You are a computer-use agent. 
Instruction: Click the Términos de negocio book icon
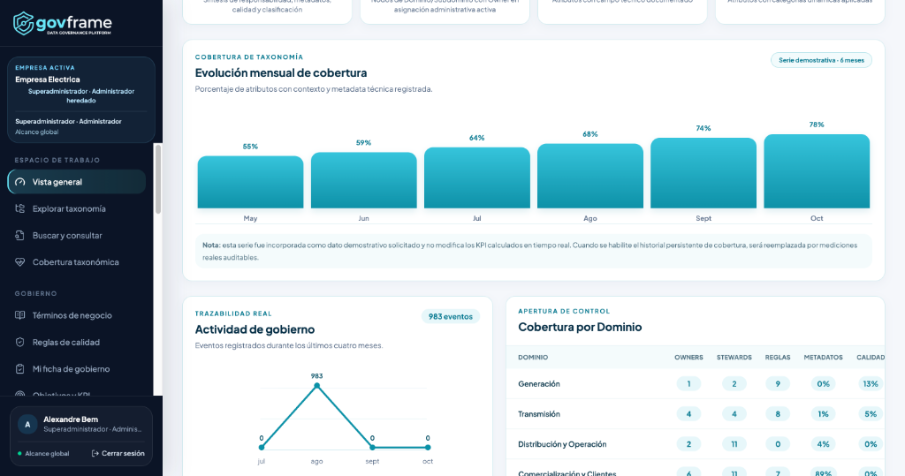pyautogui.click(x=20, y=315)
